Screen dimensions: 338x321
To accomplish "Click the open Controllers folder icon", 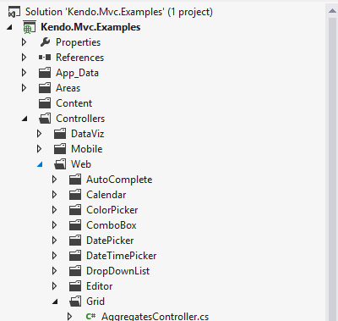I will tap(45, 119).
